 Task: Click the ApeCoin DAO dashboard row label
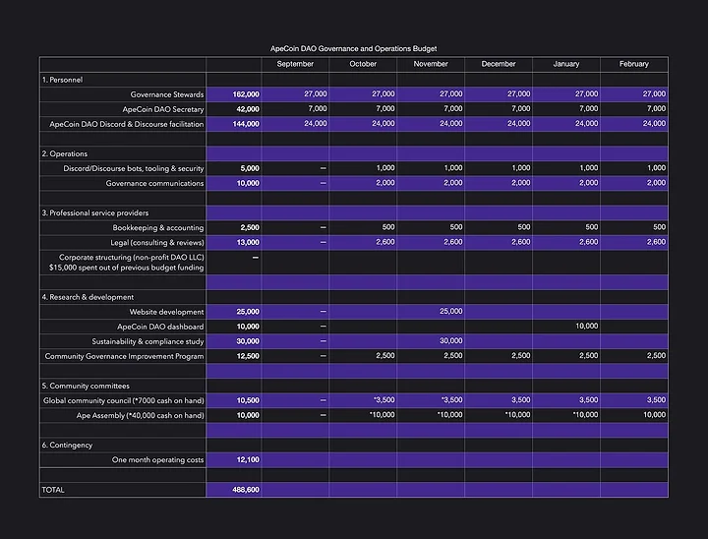pos(160,327)
